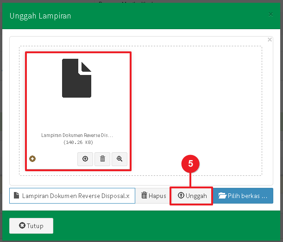Close the file preview panel with the small x
The width and height of the screenshot is (283, 242).
click(270, 40)
